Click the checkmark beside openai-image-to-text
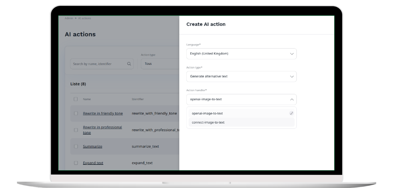This screenshot has height=188, width=393. (x=291, y=113)
